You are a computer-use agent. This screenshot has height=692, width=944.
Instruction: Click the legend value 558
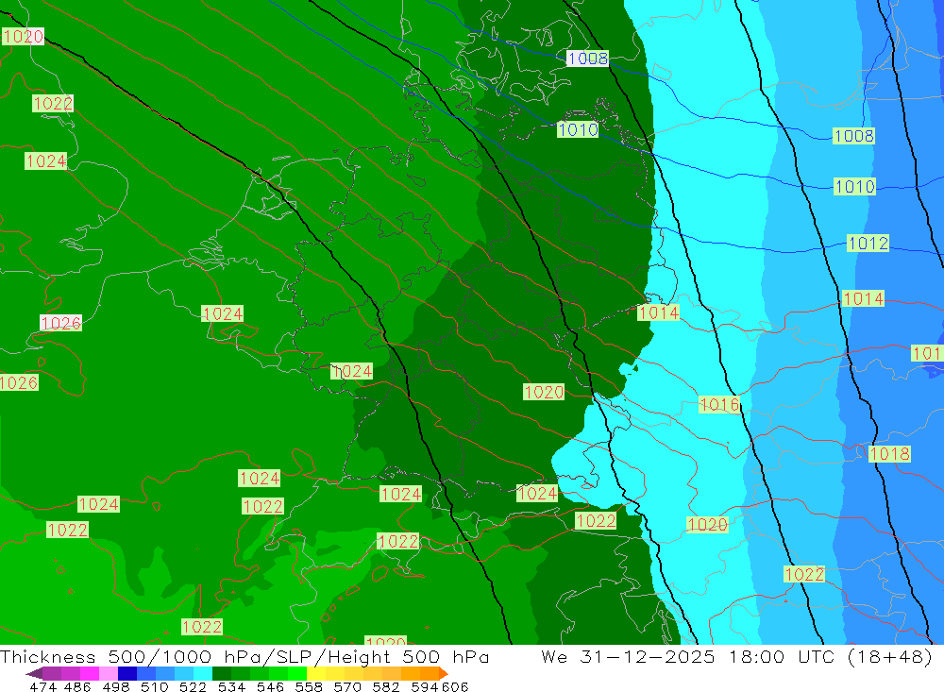(x=309, y=687)
